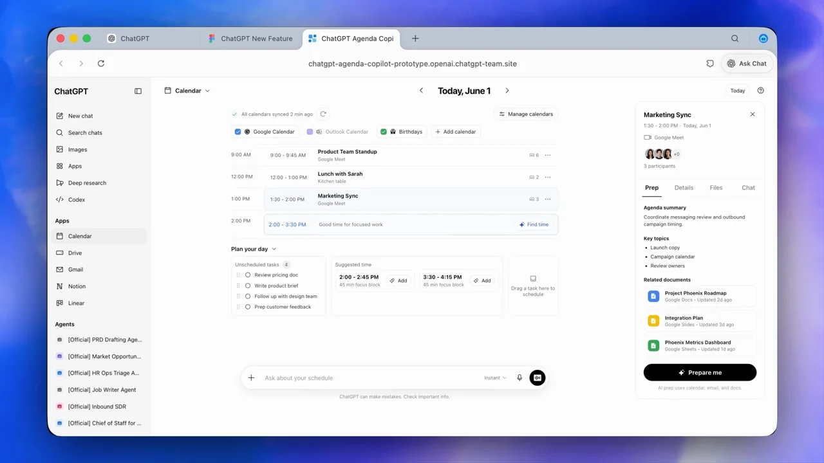Viewport: 824px width, 463px height.
Task: Switch to the Files tab
Action: pos(716,188)
